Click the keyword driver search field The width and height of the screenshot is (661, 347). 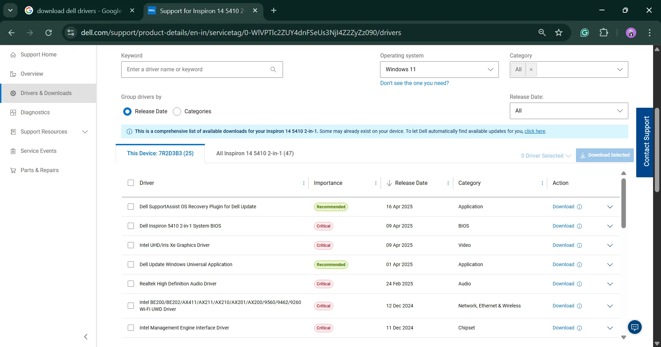click(202, 70)
